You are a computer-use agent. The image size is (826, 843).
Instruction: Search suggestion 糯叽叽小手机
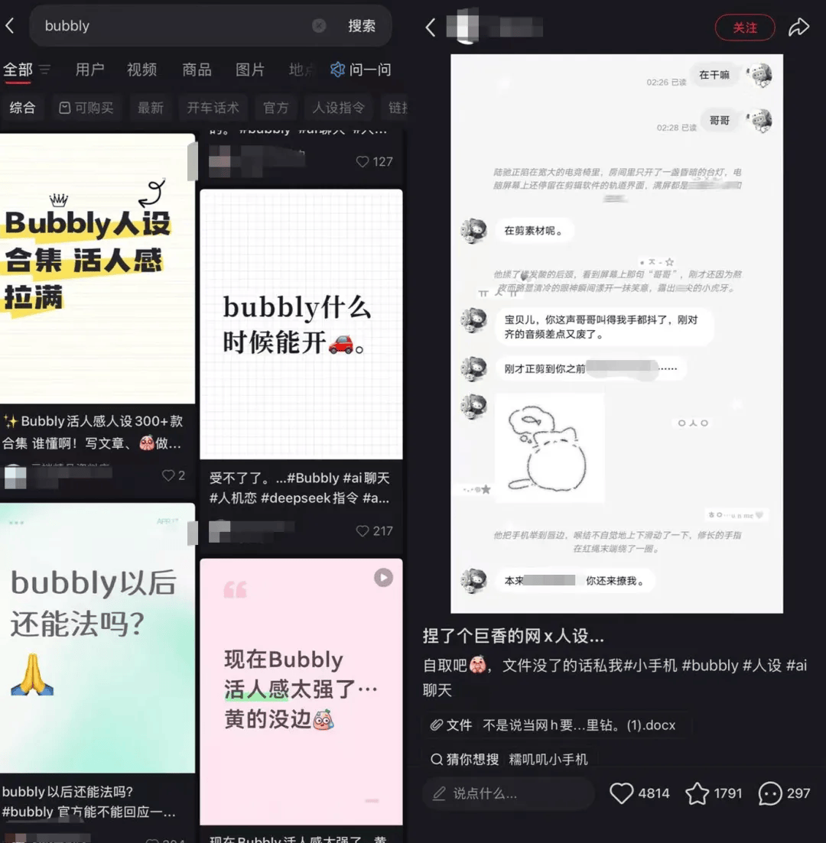point(548,759)
